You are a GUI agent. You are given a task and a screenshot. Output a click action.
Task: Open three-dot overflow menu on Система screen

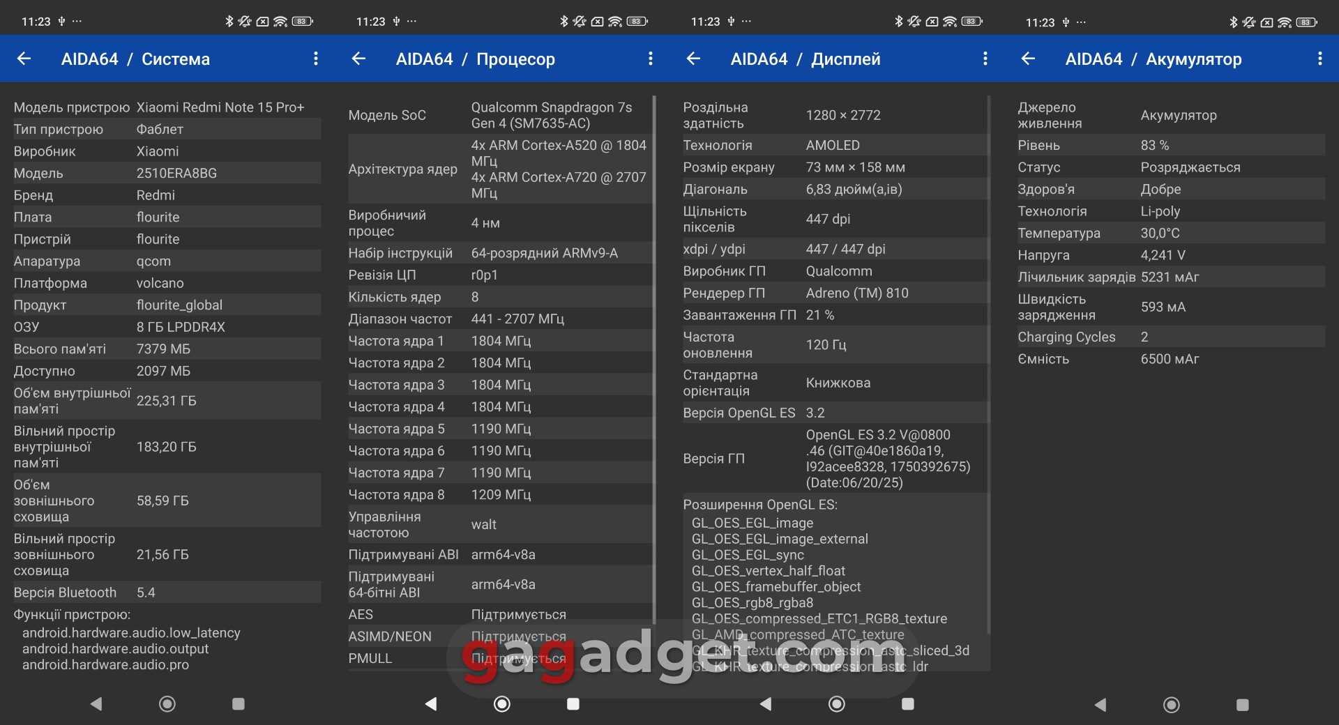(316, 59)
